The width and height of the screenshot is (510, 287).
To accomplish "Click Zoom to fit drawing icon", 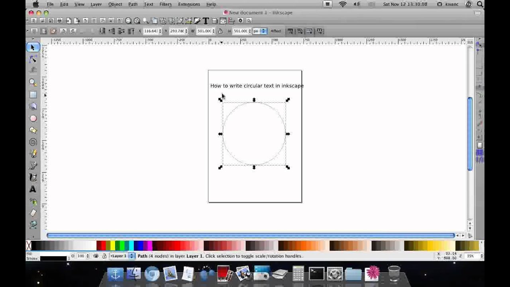I will point(137,21).
